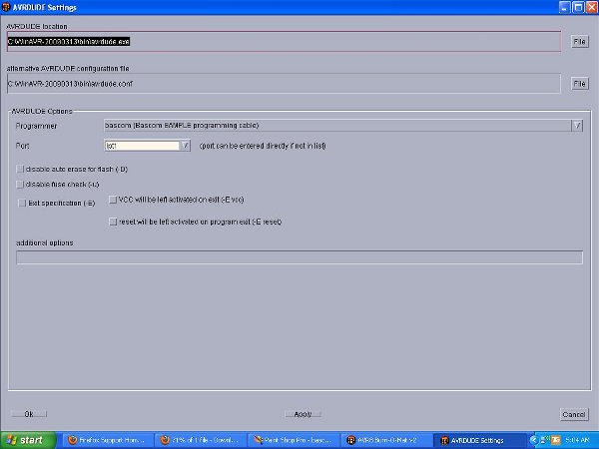
Task: Enable VCC left activated on exit option
Action: pos(113,200)
